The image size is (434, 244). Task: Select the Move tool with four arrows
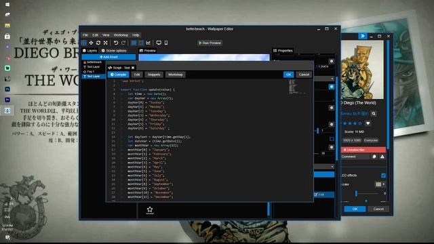91,43
